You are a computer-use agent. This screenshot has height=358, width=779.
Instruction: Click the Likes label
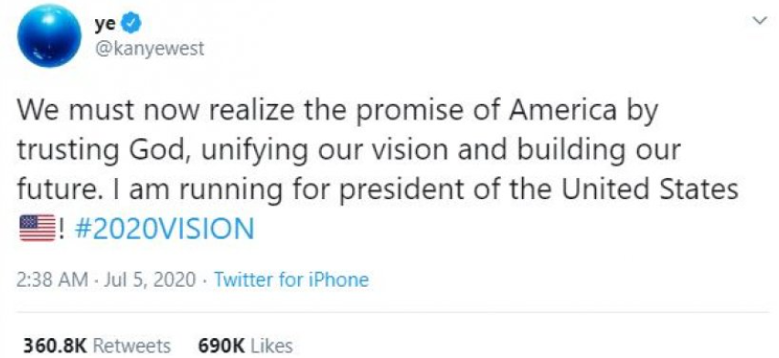tap(271, 345)
